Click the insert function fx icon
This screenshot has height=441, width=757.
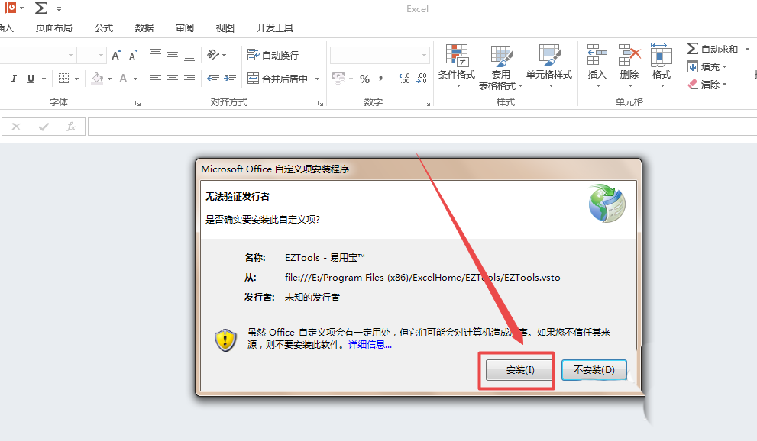(x=71, y=127)
